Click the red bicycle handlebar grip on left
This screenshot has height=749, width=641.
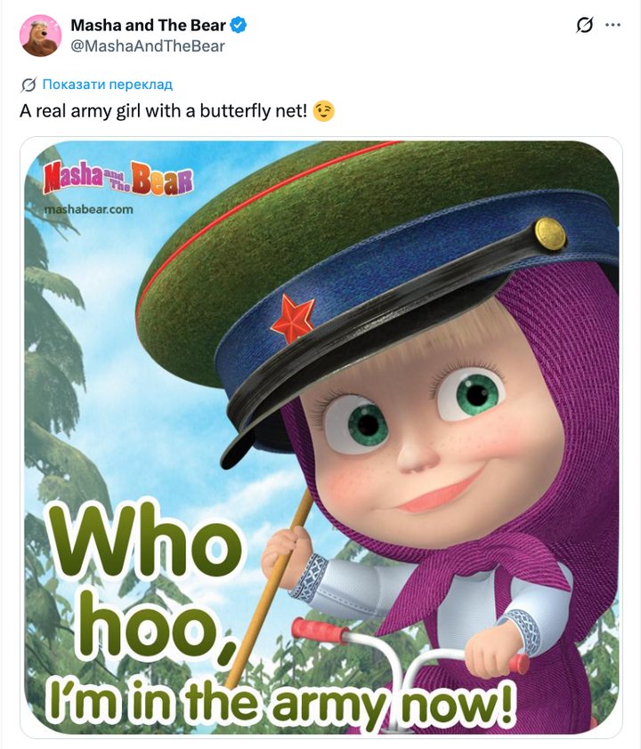click(x=320, y=630)
